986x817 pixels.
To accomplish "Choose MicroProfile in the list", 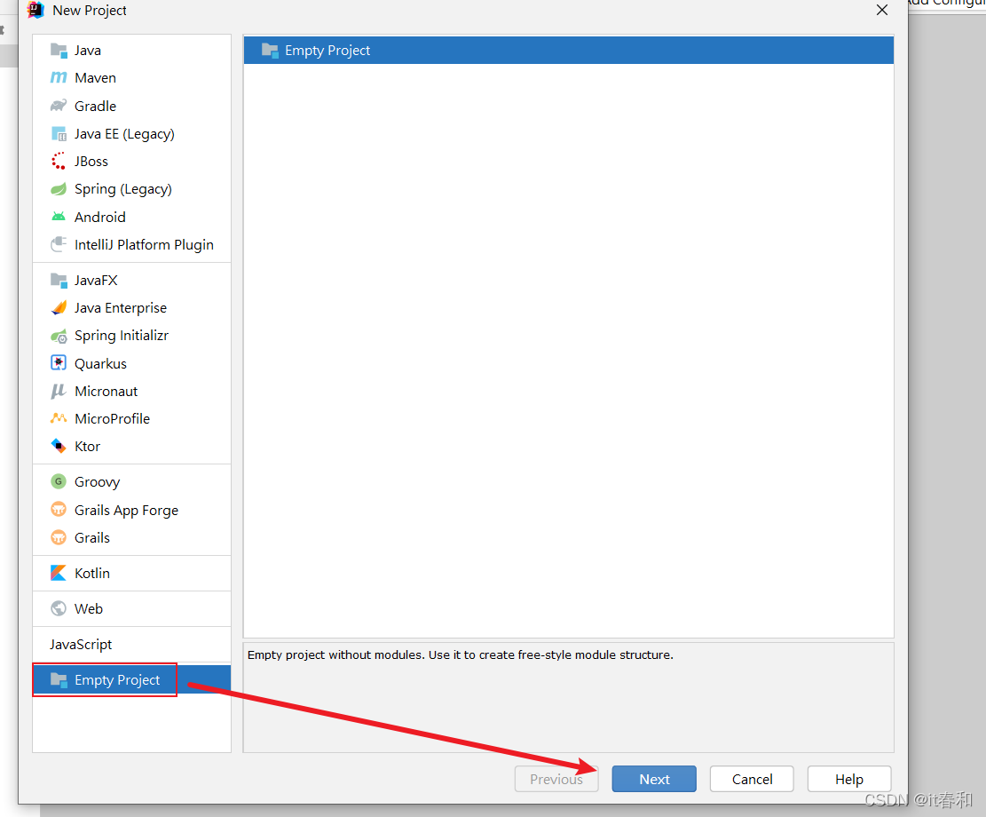I will pos(131,418).
